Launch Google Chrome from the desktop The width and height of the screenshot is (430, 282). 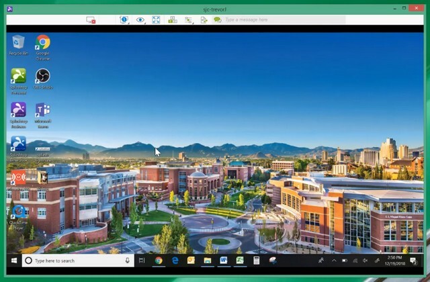[x=42, y=43]
